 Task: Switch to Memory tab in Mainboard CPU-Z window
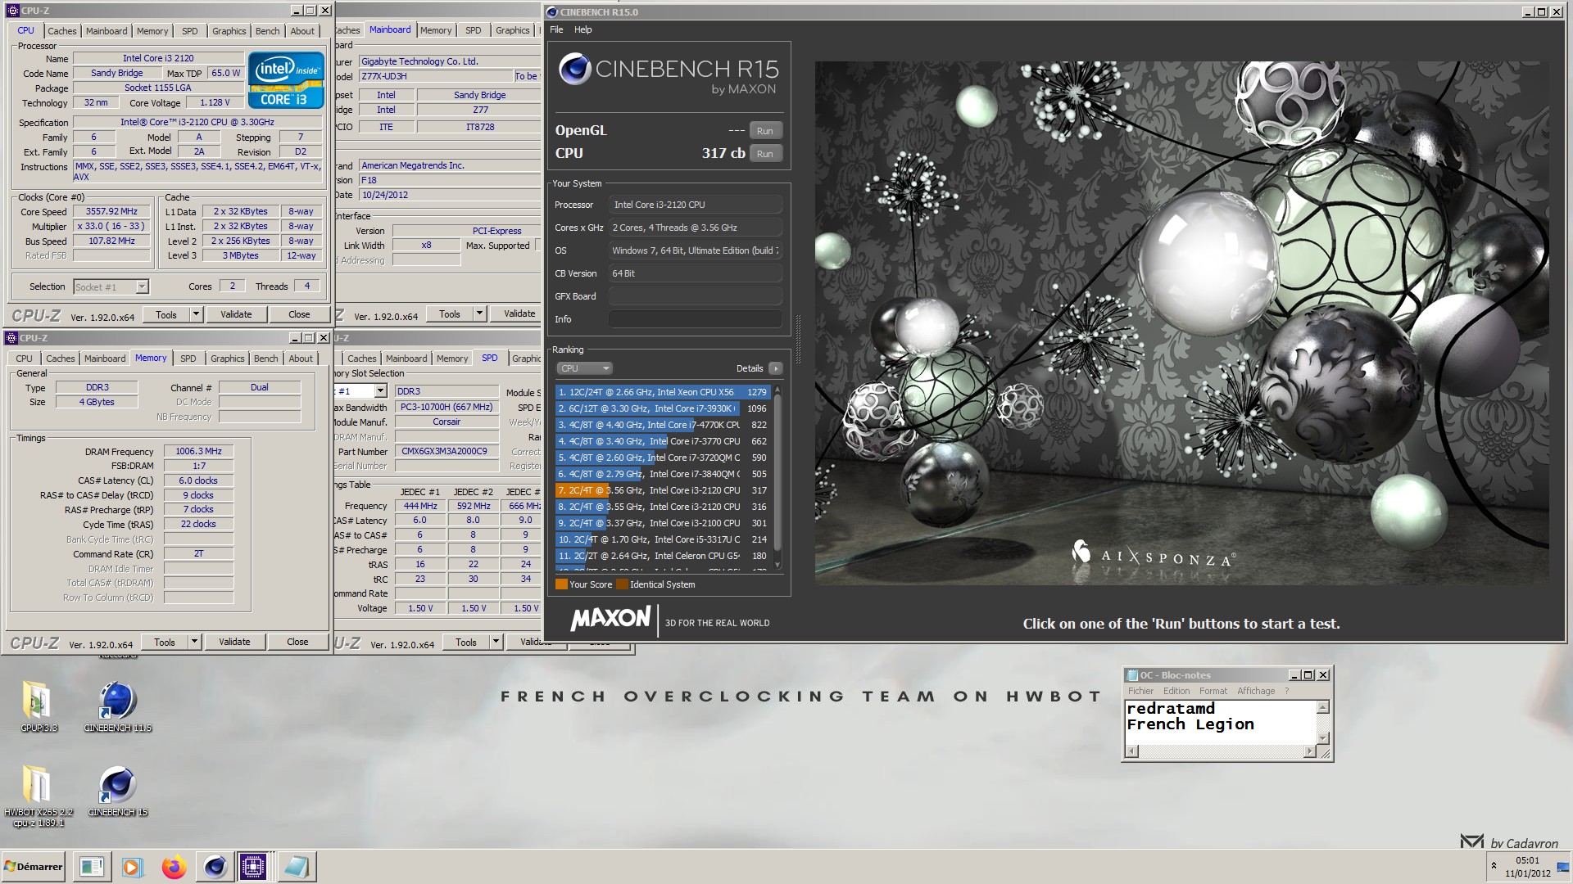[436, 30]
